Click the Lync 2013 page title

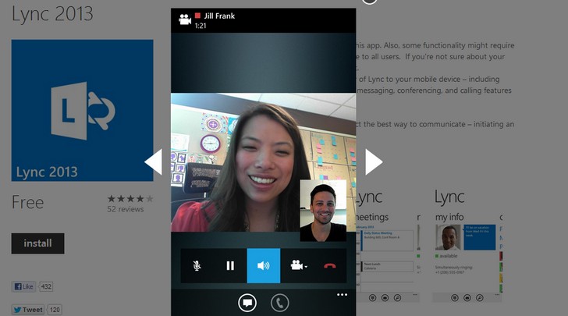pyautogui.click(x=52, y=14)
